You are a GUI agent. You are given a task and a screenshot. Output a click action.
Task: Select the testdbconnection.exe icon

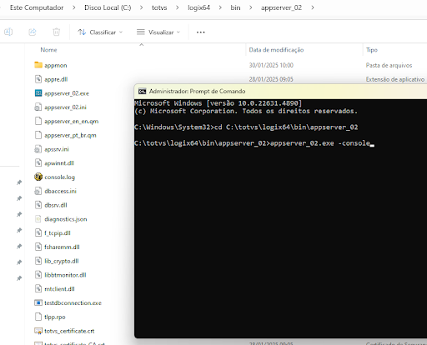(38, 302)
